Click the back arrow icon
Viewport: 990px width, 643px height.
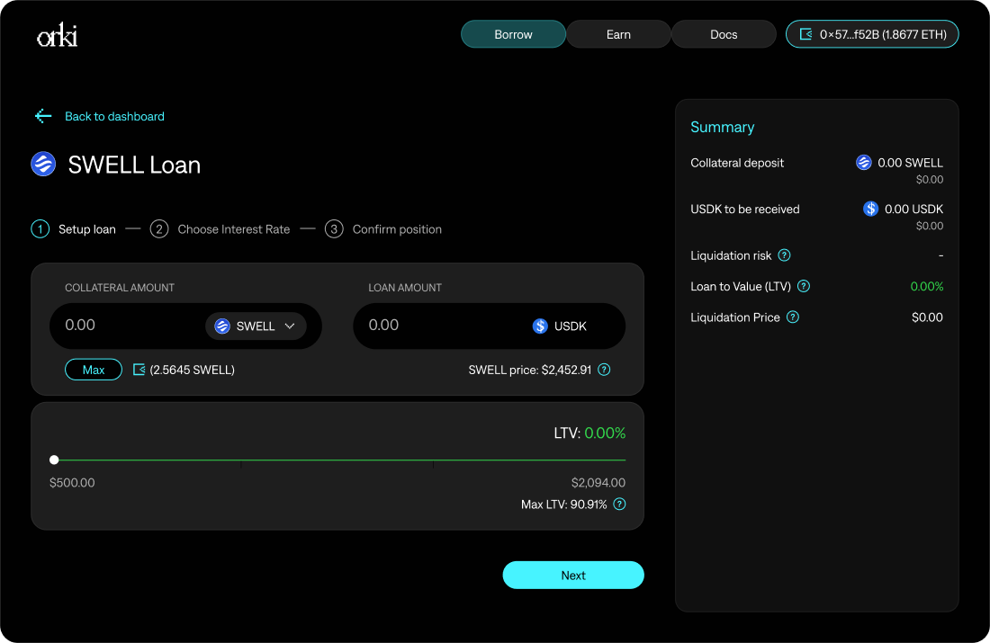point(43,116)
